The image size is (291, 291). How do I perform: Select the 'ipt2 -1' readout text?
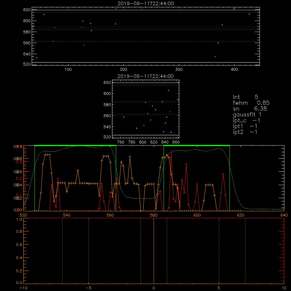245,132
